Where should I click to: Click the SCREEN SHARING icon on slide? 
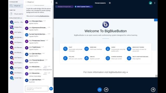tap(108, 58)
